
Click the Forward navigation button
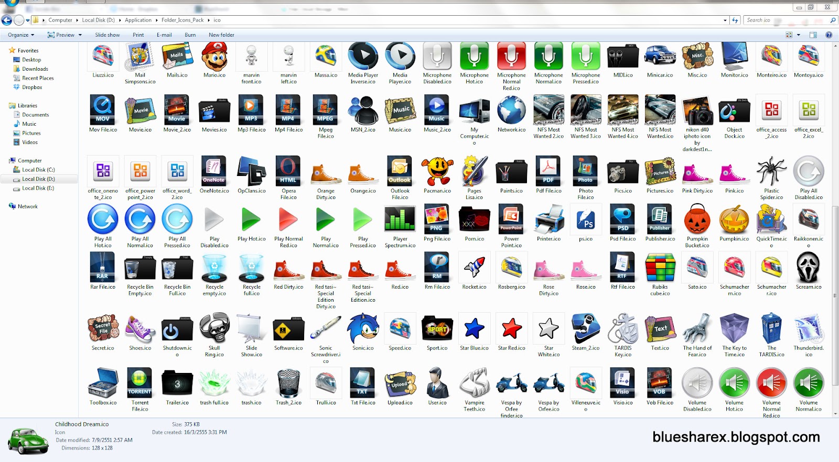pyautogui.click(x=19, y=20)
